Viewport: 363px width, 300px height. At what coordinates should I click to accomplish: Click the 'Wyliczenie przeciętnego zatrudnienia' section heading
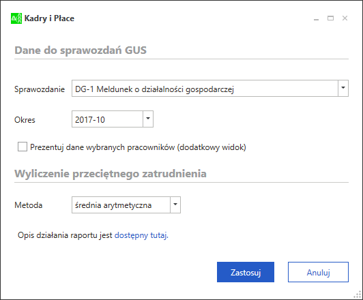[111, 174]
